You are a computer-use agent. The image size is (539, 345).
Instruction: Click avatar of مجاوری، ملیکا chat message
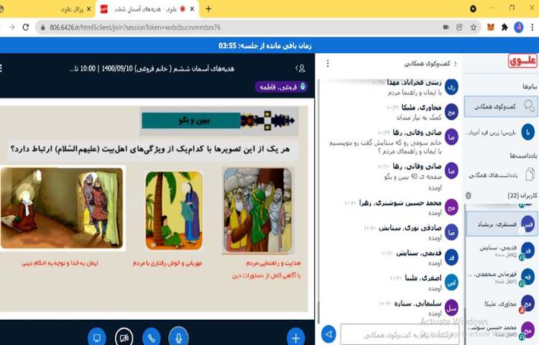coord(451,112)
